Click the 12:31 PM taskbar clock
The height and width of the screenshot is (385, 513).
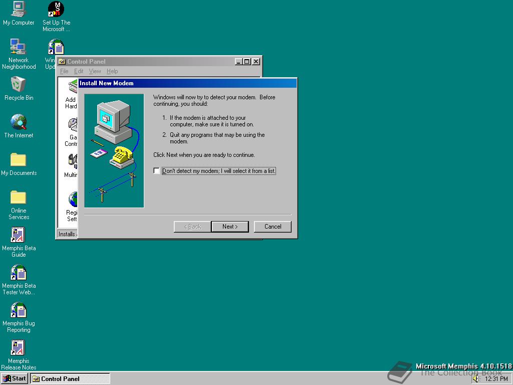point(496,379)
